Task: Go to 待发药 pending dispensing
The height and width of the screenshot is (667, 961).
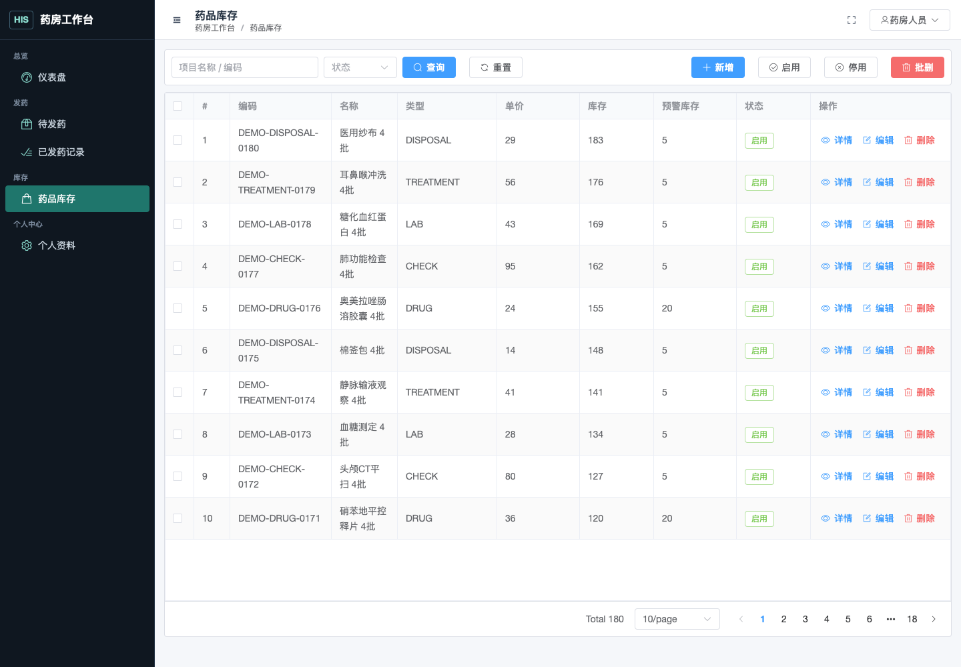Action: pos(77,124)
